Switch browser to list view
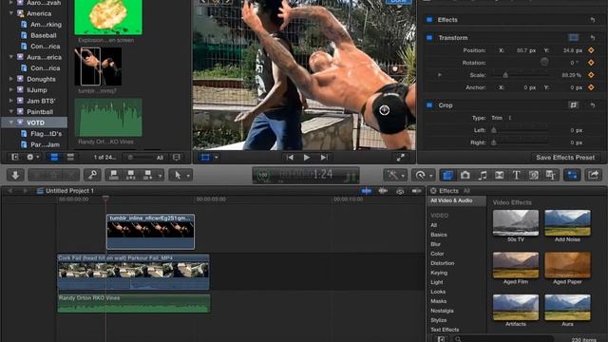The image size is (608, 342). tap(70, 157)
